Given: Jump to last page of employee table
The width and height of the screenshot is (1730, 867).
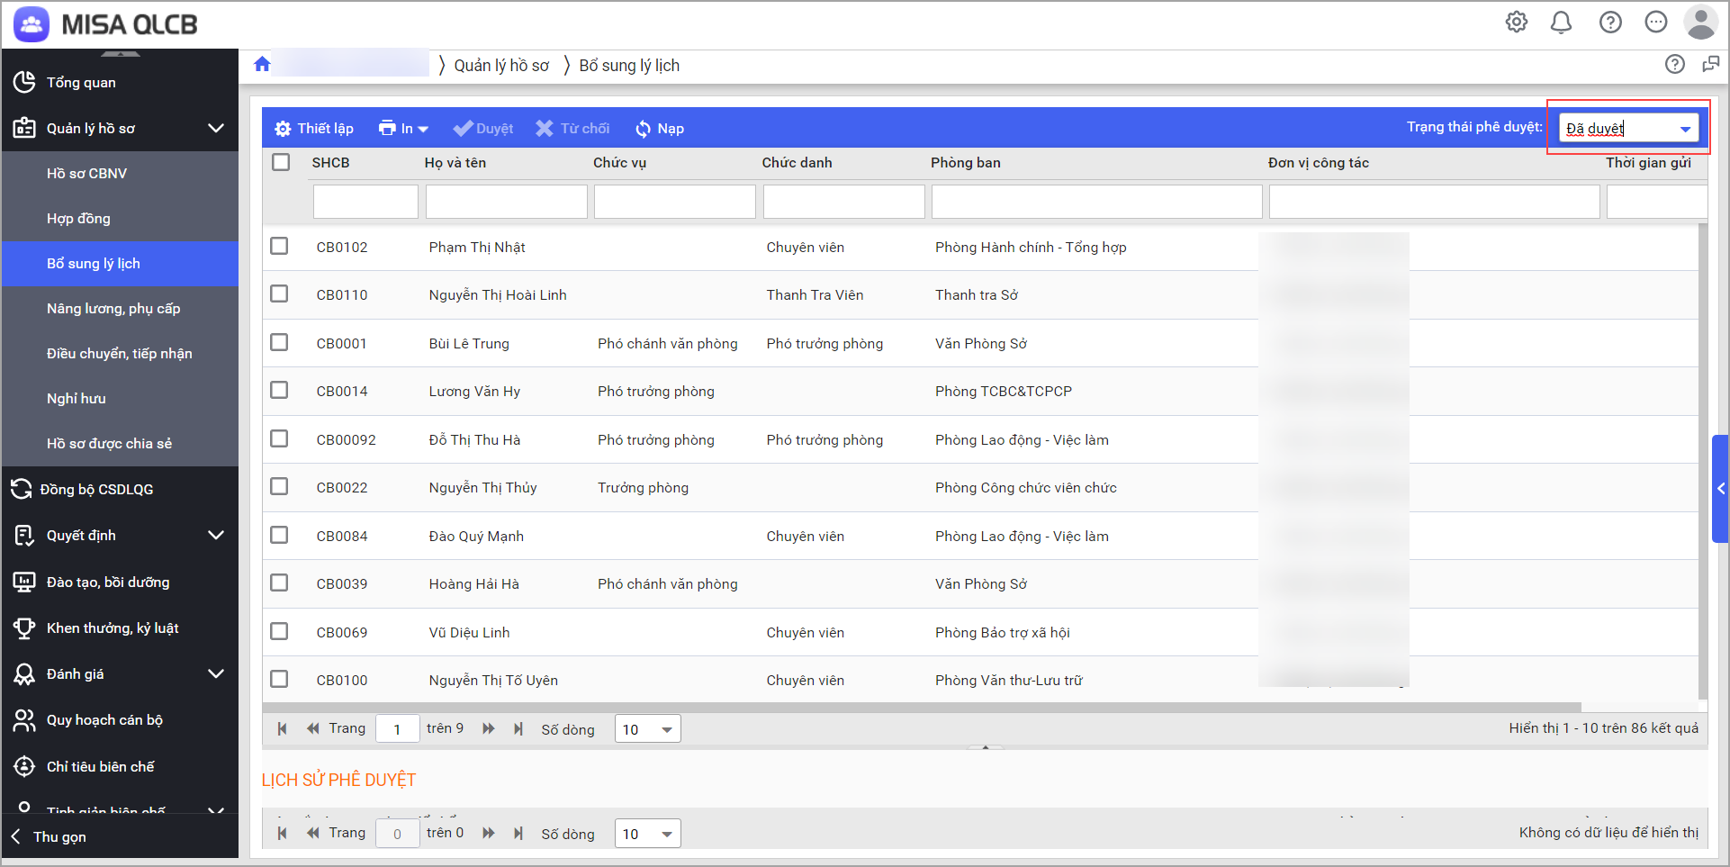Looking at the screenshot, I should click(518, 728).
